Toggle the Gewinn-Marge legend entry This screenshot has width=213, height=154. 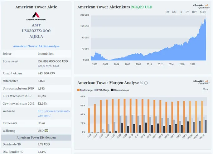(120, 90)
